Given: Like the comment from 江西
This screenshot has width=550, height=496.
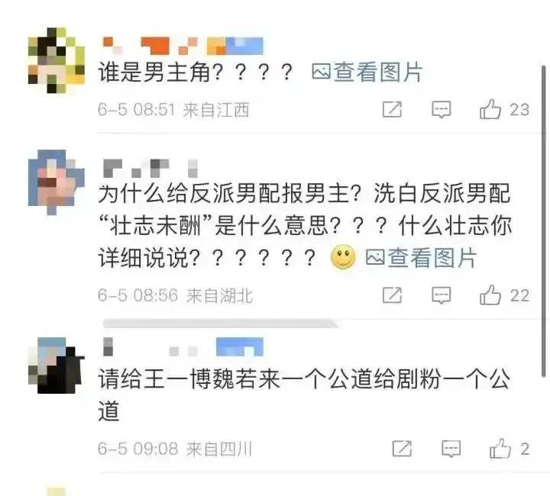Looking at the screenshot, I should point(490,109).
